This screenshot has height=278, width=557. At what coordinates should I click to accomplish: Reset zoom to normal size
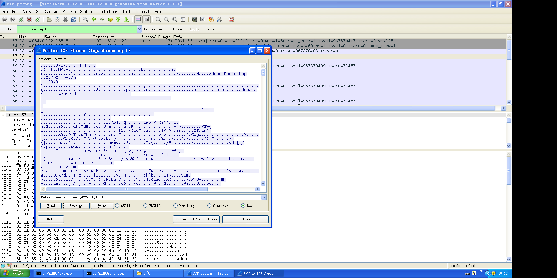[x=175, y=19]
